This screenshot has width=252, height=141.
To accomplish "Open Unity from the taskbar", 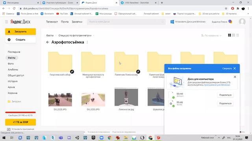I will click(x=77, y=138).
